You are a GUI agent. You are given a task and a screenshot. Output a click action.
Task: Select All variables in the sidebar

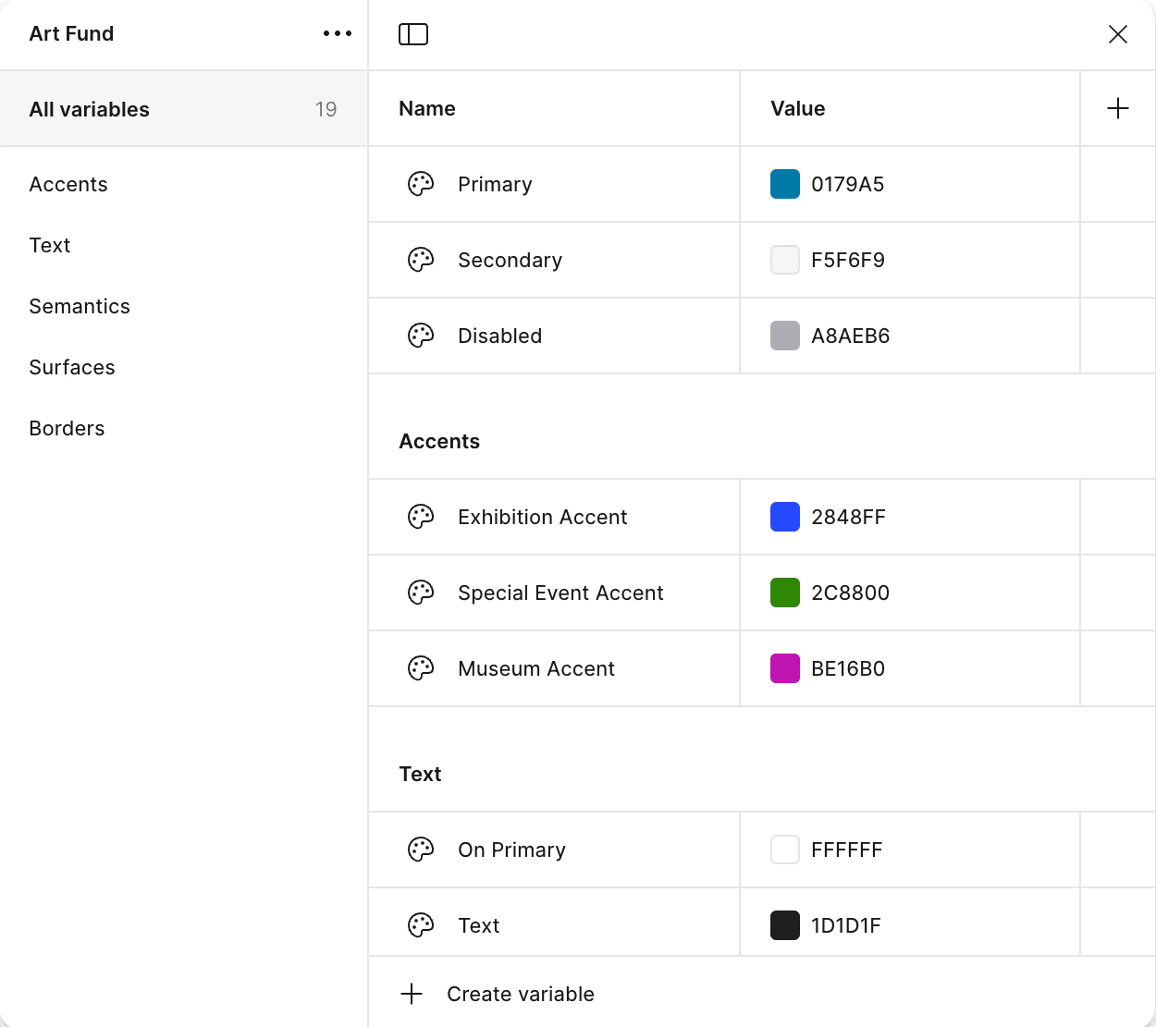tap(184, 109)
